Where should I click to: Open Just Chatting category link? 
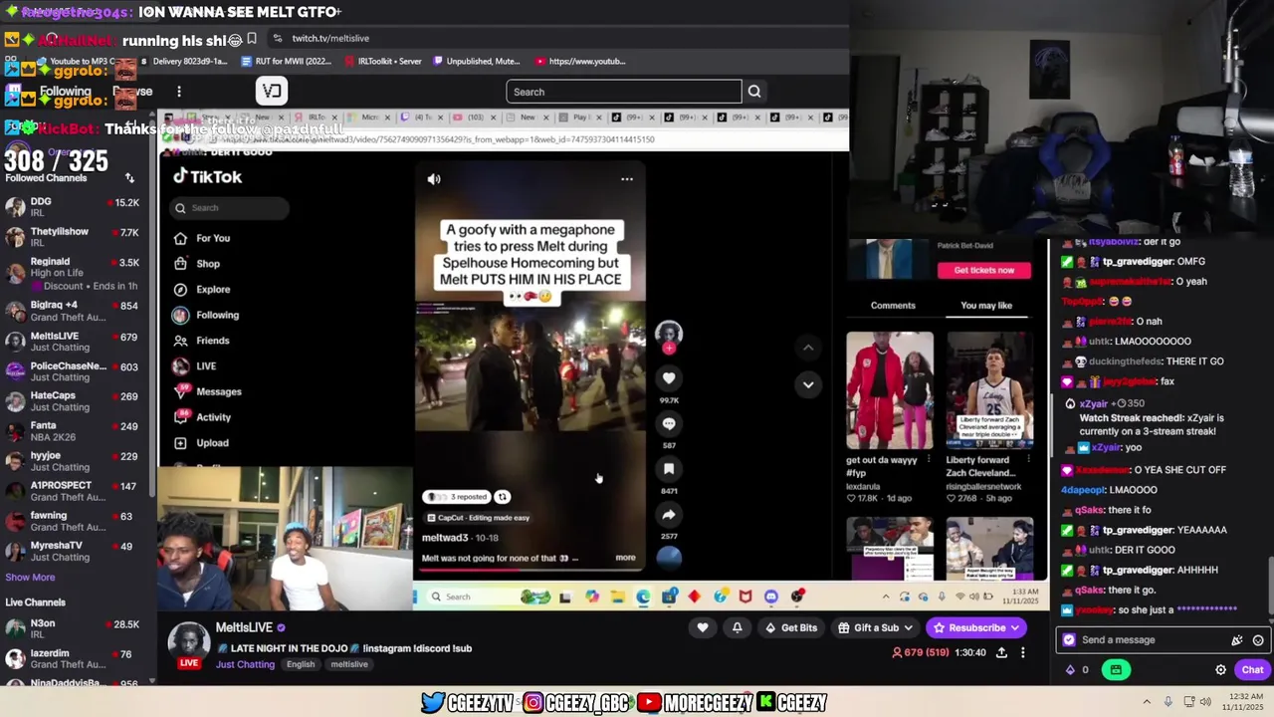(x=245, y=664)
